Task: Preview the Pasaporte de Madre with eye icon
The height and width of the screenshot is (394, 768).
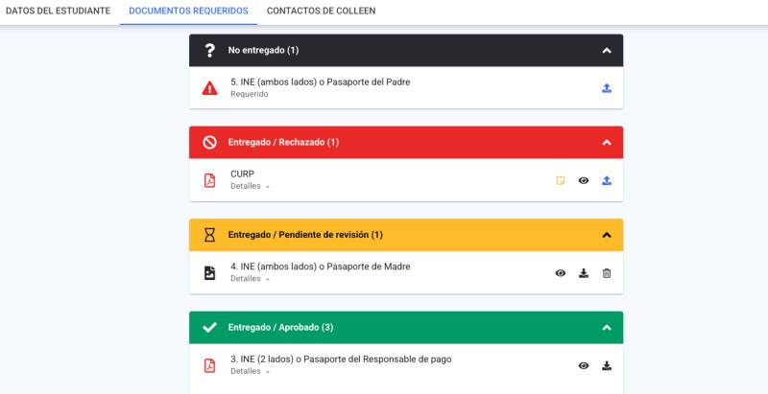Action: coord(561,273)
